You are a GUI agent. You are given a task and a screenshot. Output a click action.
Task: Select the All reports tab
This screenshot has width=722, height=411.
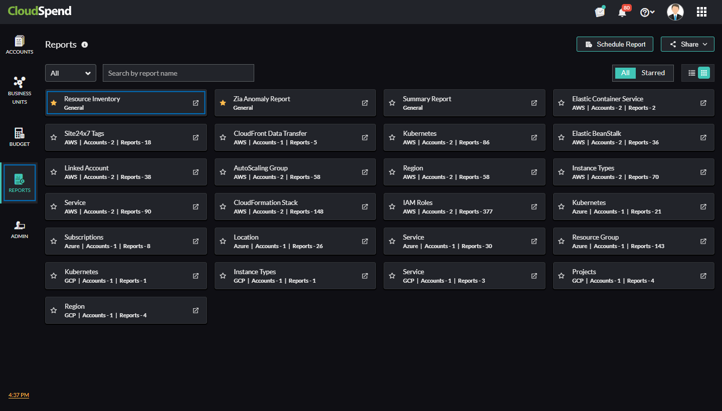(625, 73)
